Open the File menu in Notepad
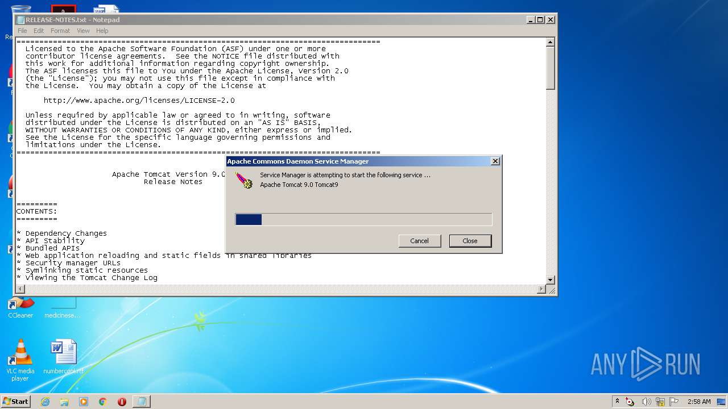 (22, 31)
